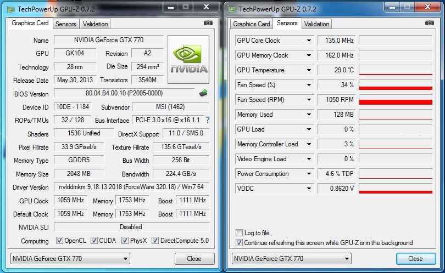Click the Shaders 1536 Unified field

[84, 133]
